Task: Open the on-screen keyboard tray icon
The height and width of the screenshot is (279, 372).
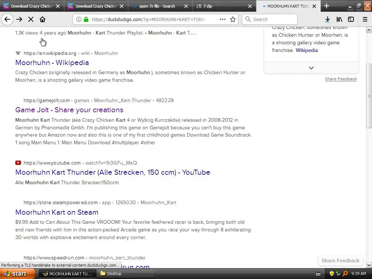Action: pyautogui.click(x=318, y=274)
